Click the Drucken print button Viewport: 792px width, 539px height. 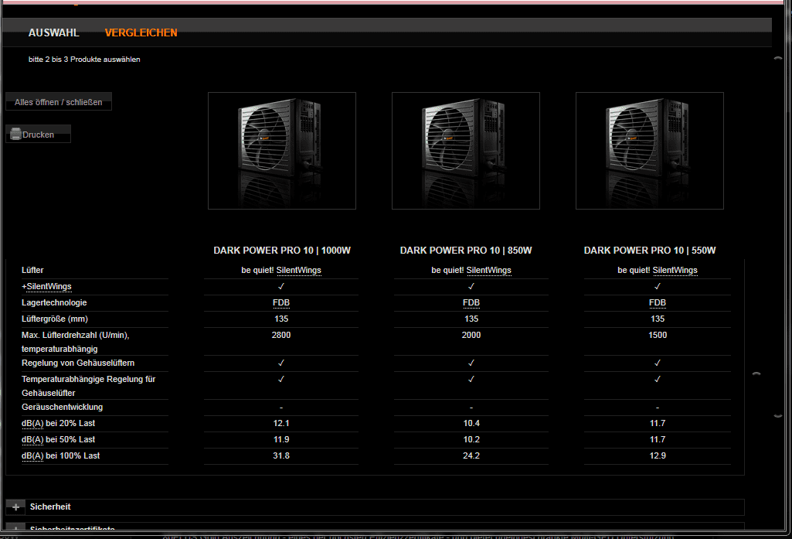(38, 134)
